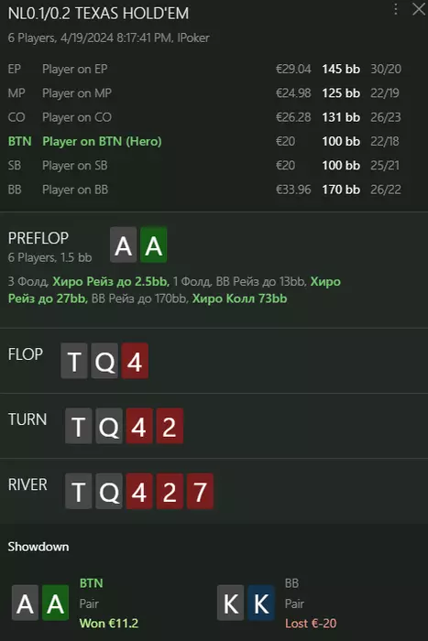428x641 pixels.
Task: Select the red 7 card on the river
Action: pos(200,491)
